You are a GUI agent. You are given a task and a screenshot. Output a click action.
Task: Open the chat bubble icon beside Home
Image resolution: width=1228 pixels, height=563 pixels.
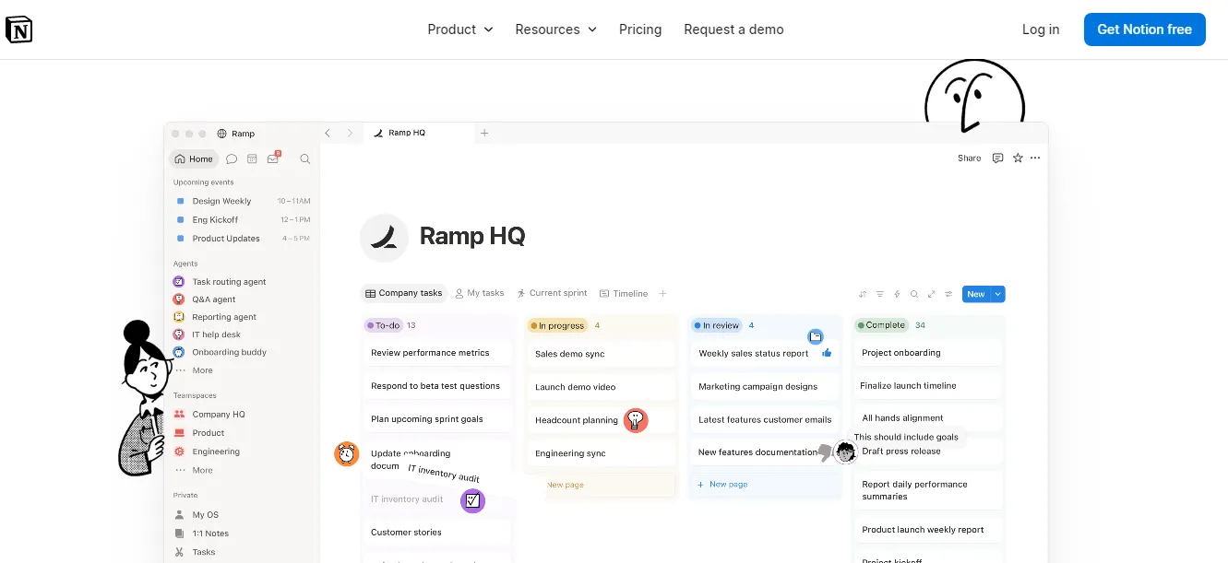232,159
